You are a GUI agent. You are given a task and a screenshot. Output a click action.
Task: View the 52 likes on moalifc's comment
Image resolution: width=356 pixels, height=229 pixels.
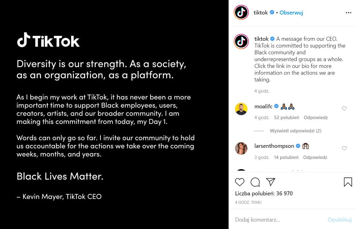286,118
